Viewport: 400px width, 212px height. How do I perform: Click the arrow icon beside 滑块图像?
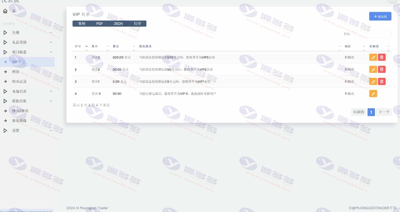click(x=5, y=121)
